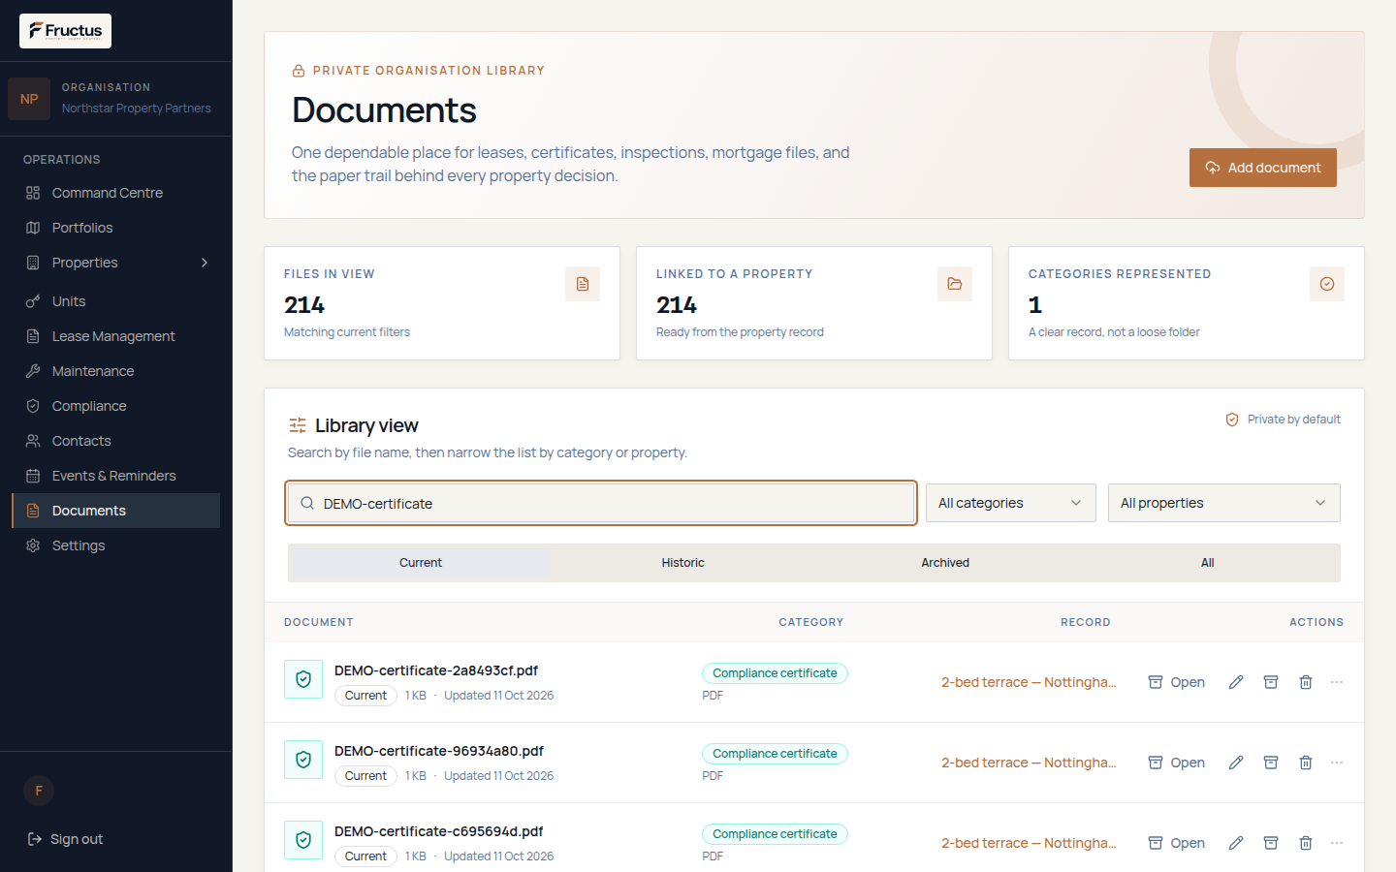Navigate to Lease Management
This screenshot has width=1396, height=872.
[x=116, y=336]
